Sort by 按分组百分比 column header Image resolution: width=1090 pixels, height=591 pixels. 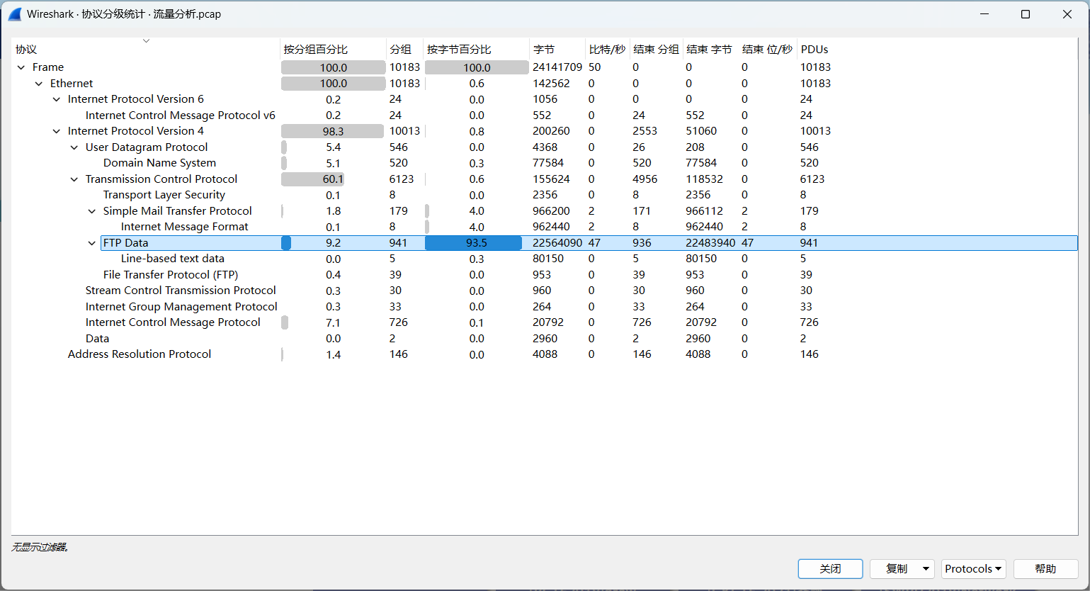pos(333,49)
